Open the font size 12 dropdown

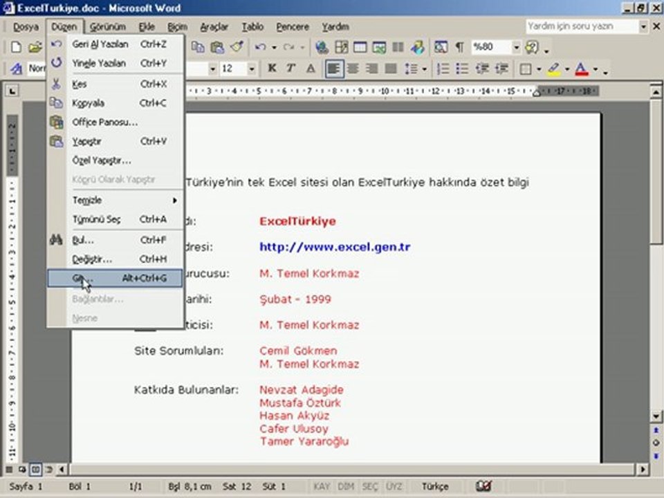[x=252, y=68]
